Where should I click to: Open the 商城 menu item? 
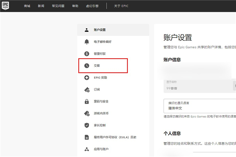pyautogui.click(x=27, y=7)
